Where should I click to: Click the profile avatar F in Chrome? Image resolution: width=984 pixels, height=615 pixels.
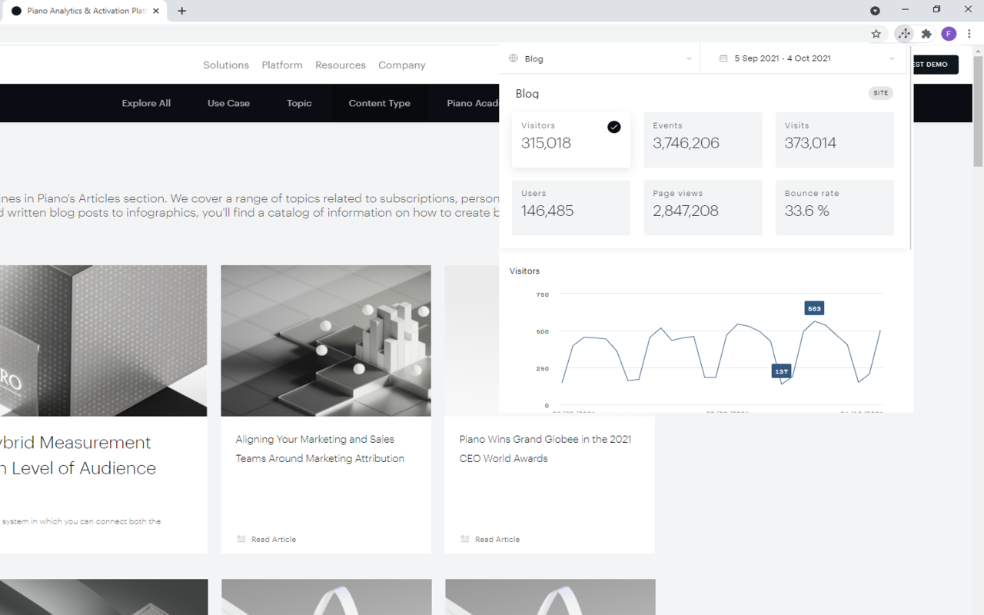[948, 34]
